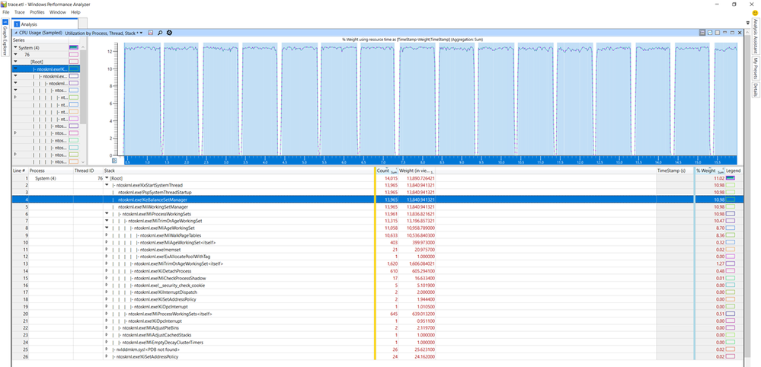Open the tab list dropdown arrow
761x367 pixels.
coord(747,23)
